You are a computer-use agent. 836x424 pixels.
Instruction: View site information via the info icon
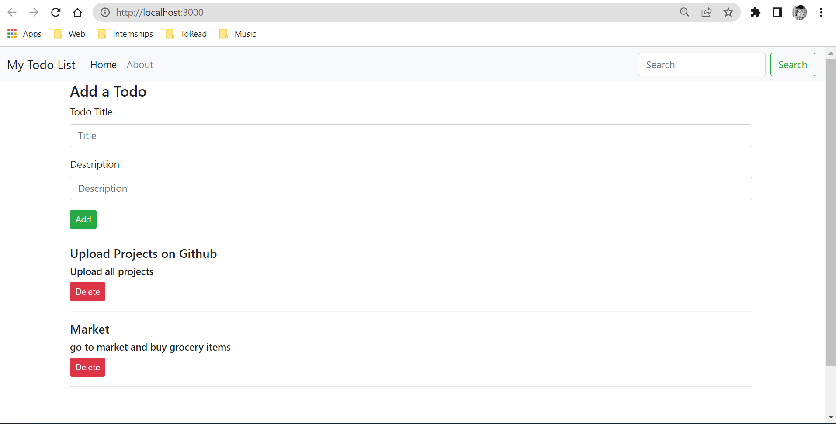(x=104, y=12)
